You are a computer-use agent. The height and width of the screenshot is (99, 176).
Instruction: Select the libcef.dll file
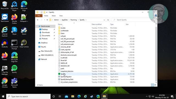click(x=64, y=61)
